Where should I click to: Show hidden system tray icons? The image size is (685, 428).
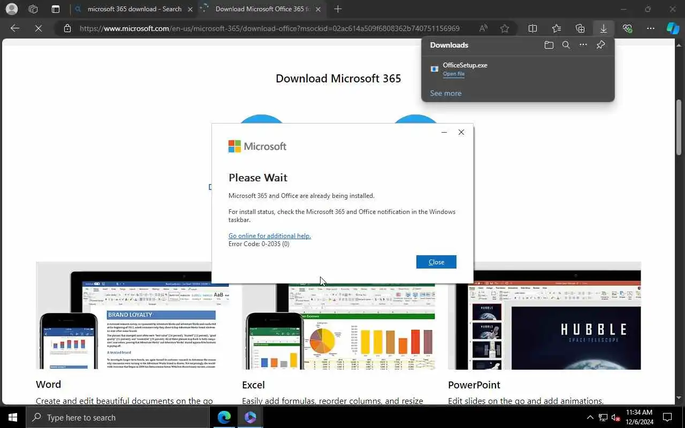click(590, 417)
